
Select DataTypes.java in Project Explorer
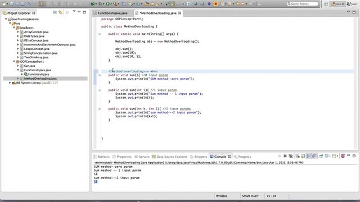pos(34,36)
